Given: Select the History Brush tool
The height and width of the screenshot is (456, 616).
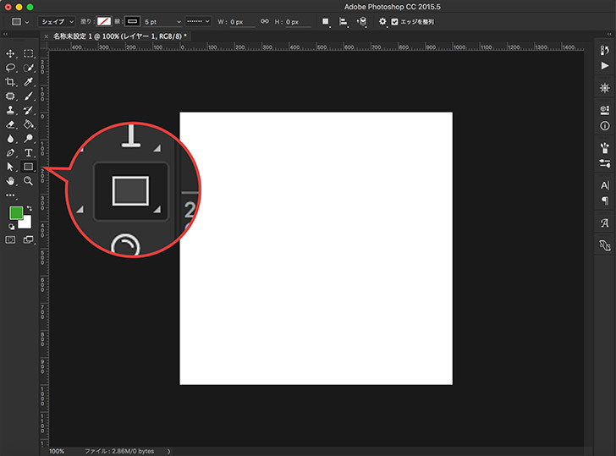Looking at the screenshot, I should click(x=28, y=110).
